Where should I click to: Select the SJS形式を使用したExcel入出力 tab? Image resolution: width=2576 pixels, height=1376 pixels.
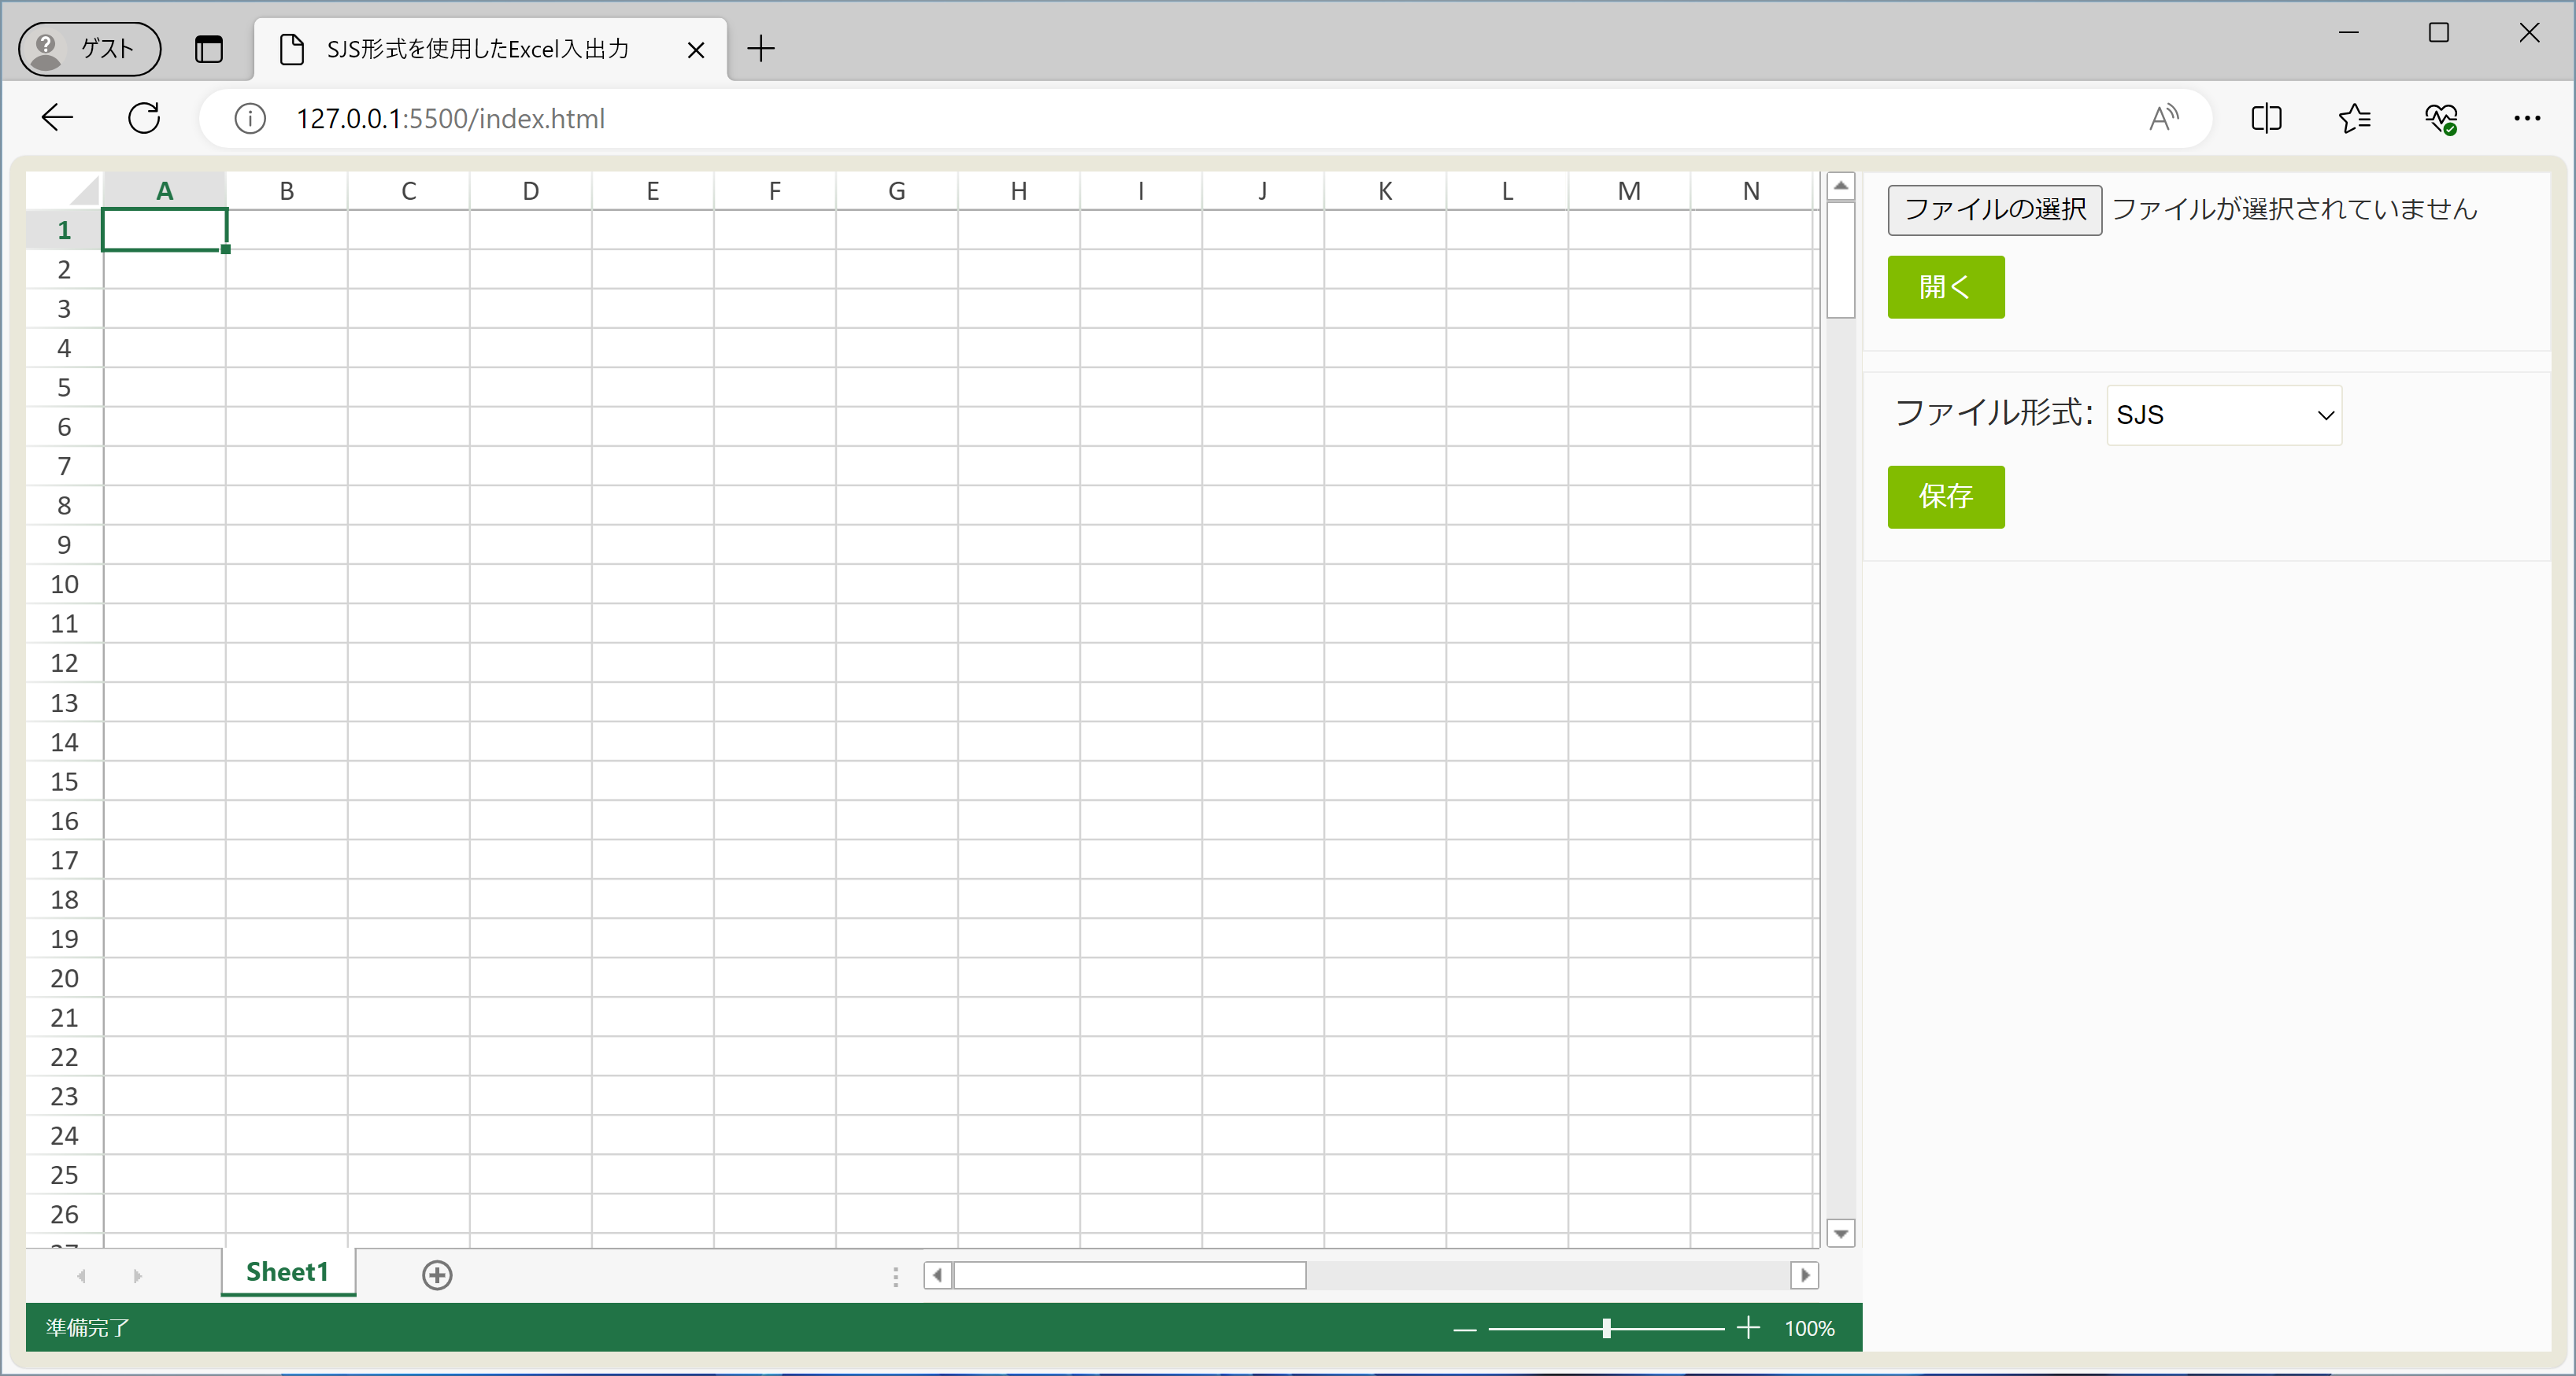point(490,49)
